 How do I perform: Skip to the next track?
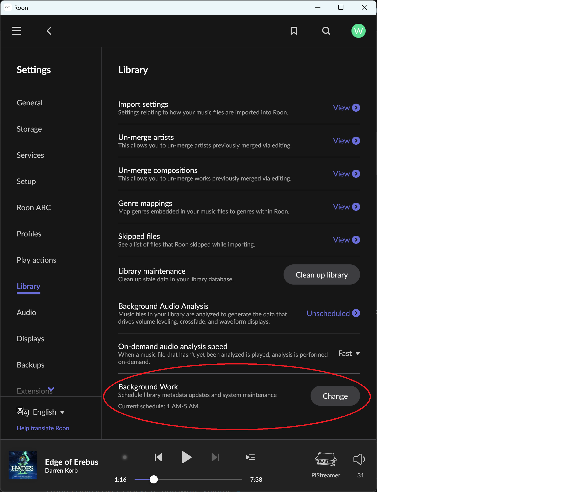point(215,457)
